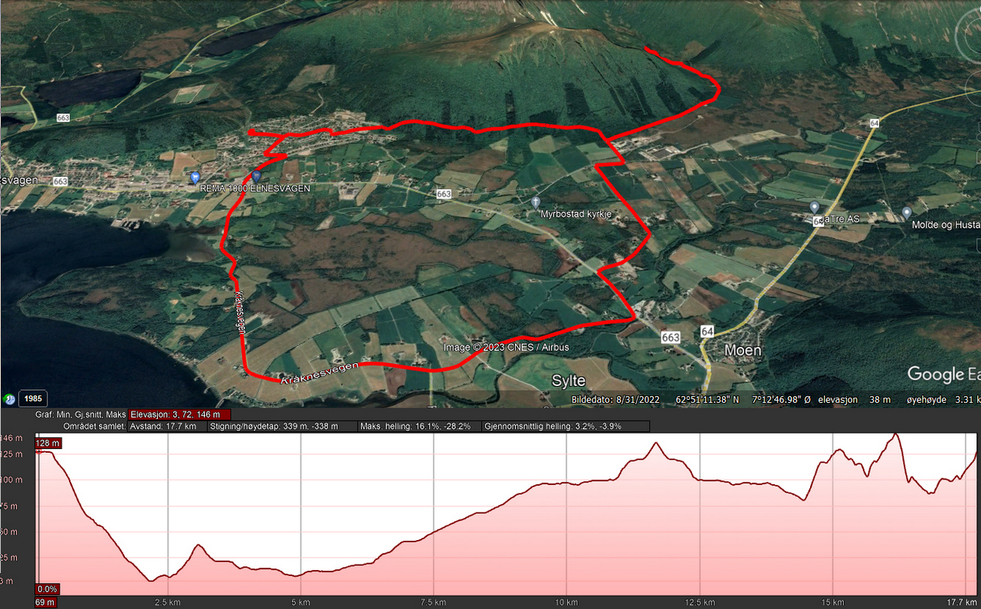Click the 1985 historical imagery year button
The image size is (981, 609).
tap(33, 398)
